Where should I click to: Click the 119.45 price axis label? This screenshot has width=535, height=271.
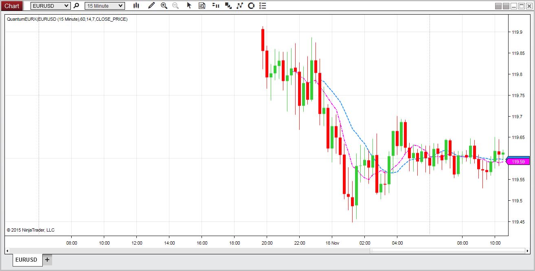(517, 222)
